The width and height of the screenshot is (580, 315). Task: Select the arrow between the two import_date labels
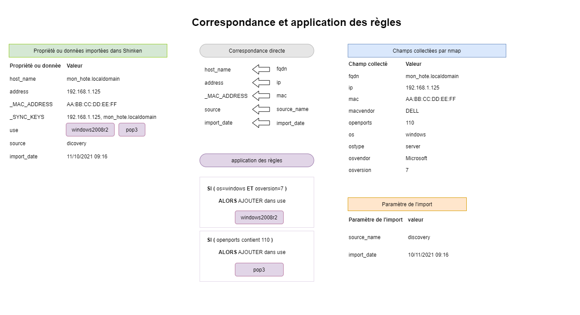261,123
